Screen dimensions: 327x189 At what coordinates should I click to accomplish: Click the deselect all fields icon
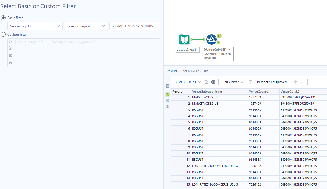tap(213, 82)
